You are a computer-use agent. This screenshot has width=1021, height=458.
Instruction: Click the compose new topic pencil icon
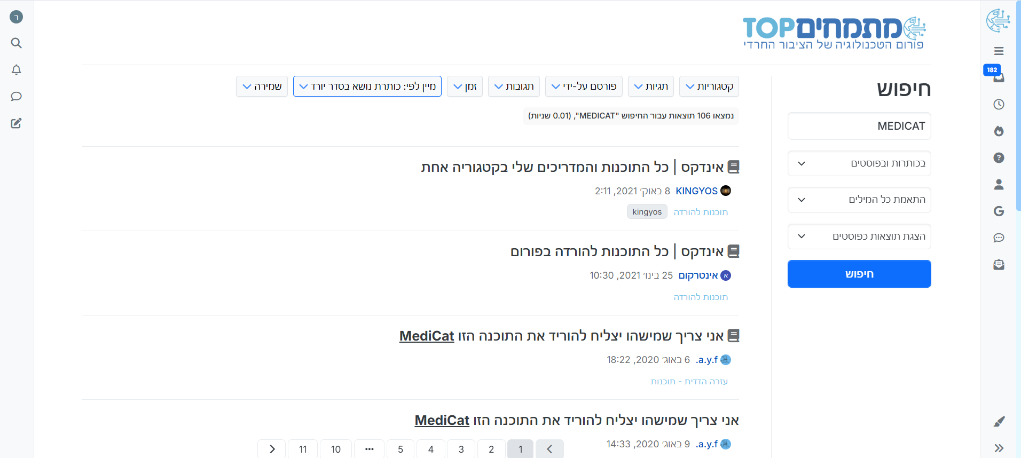tap(17, 123)
